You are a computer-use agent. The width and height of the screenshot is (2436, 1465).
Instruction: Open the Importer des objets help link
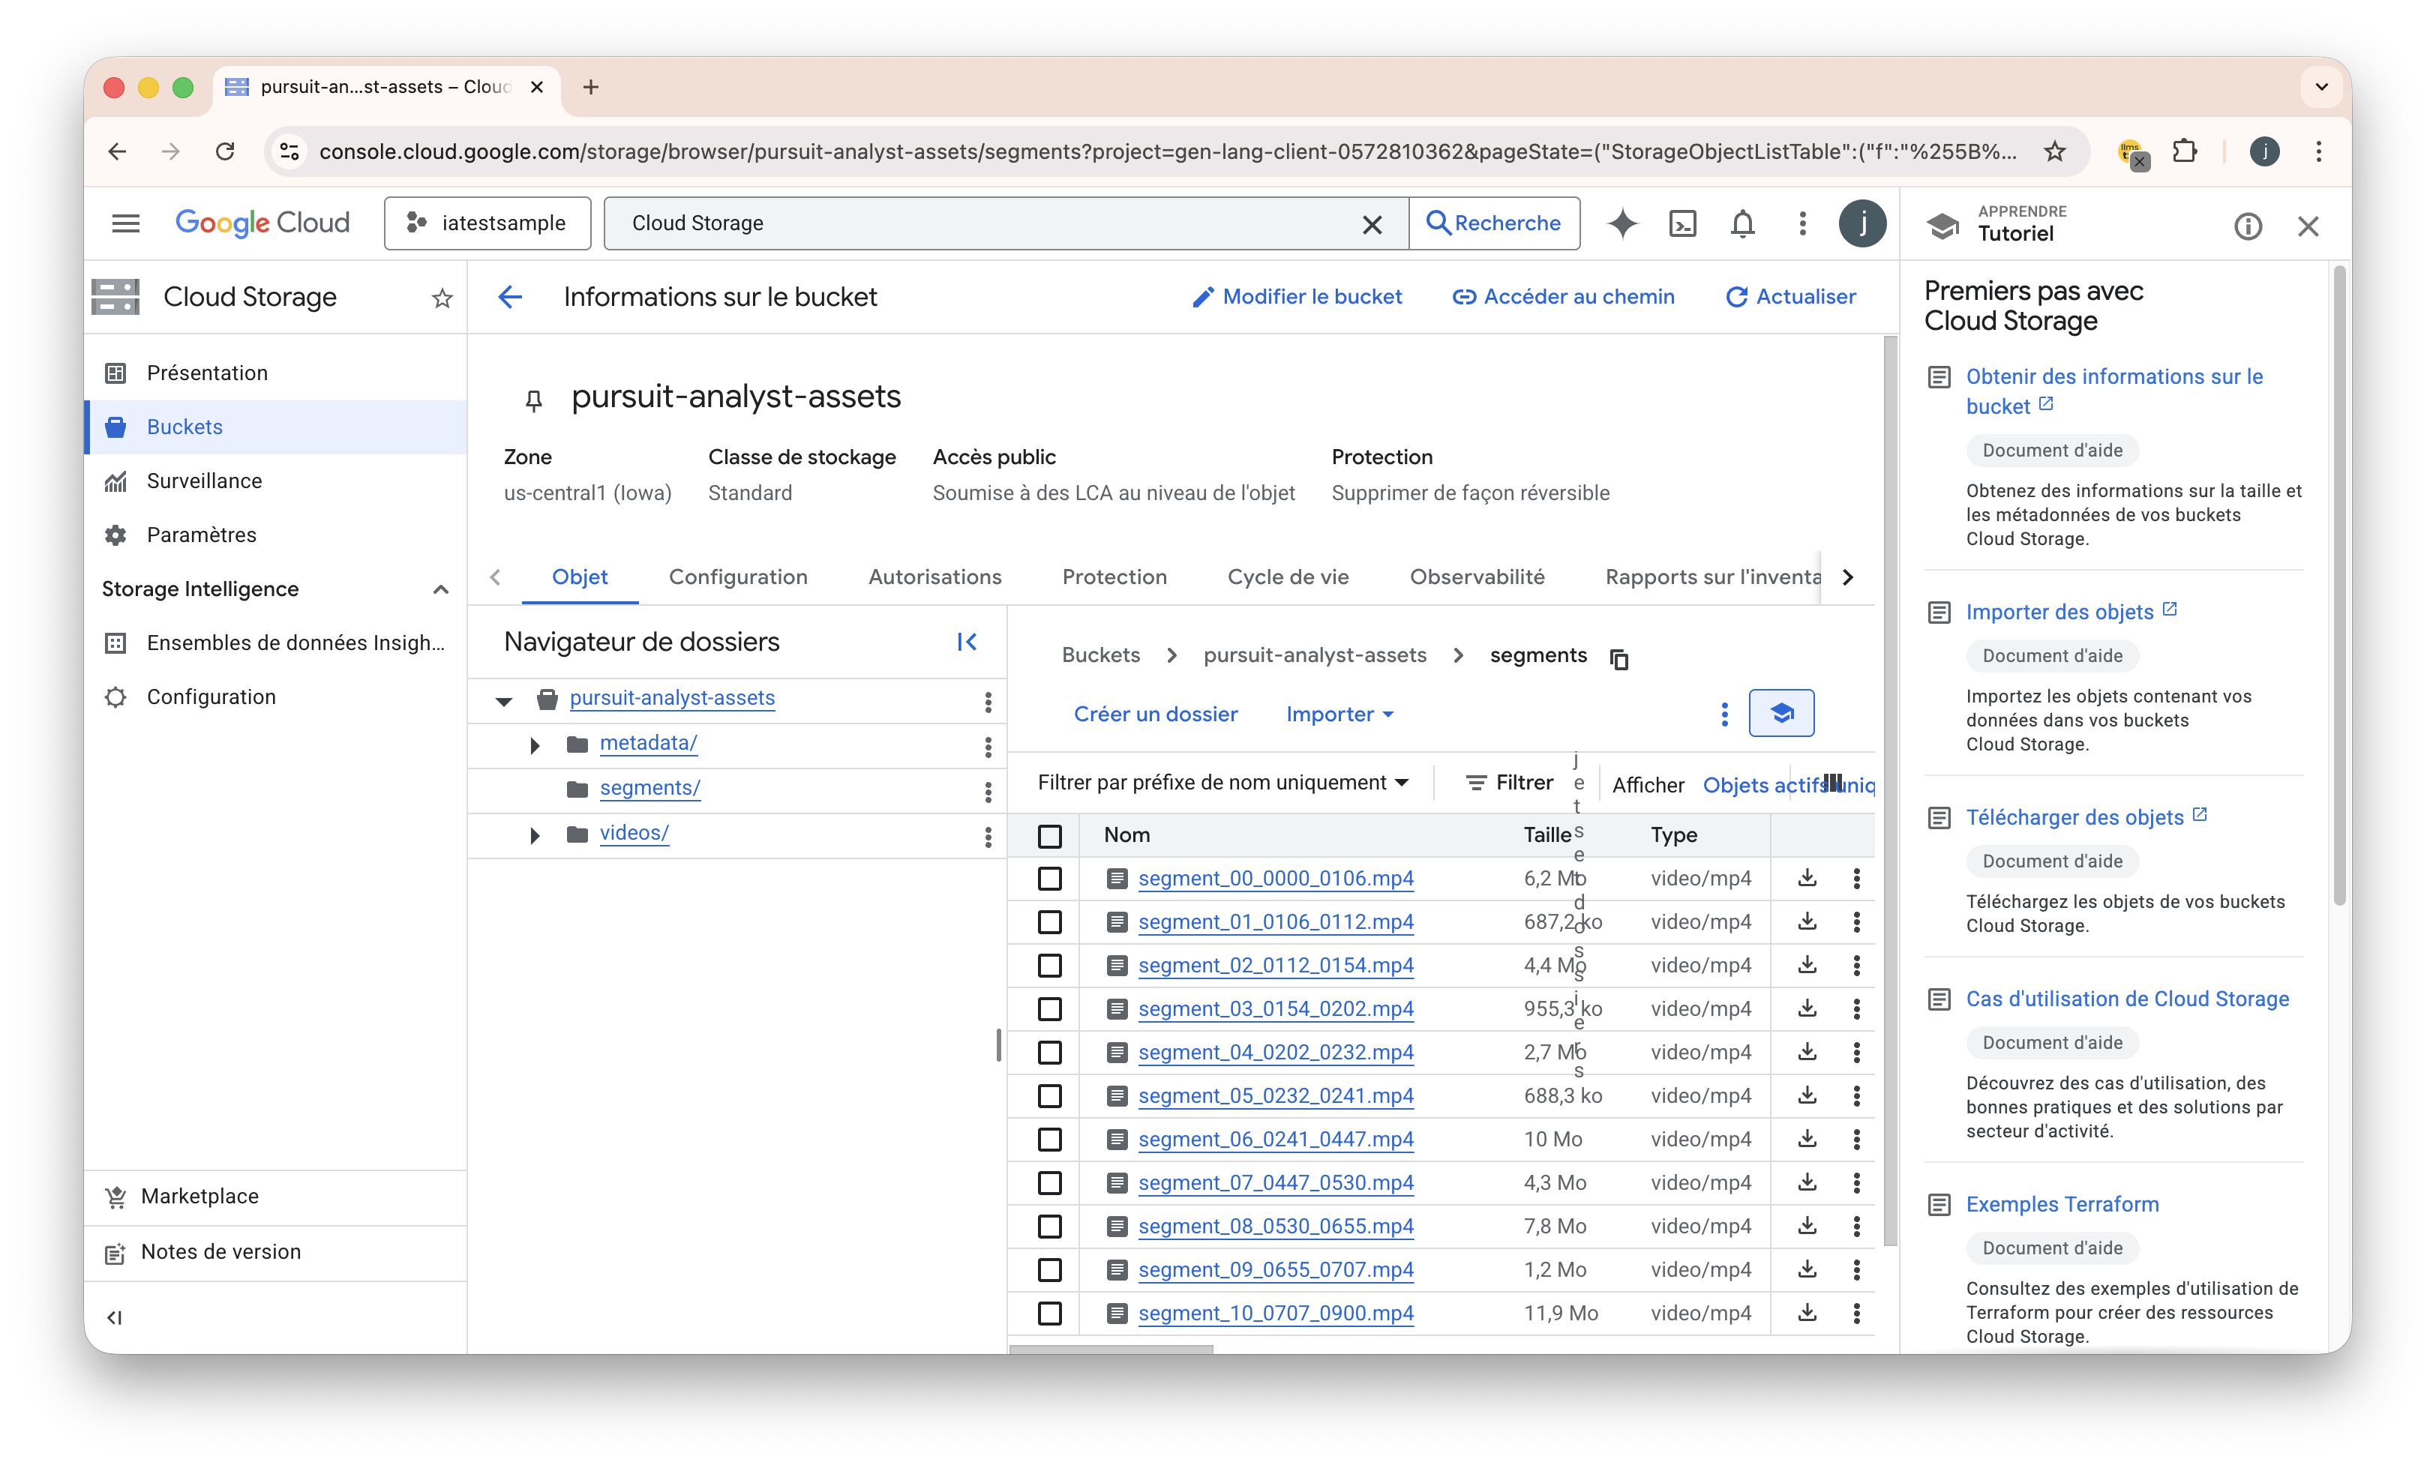click(x=2059, y=612)
